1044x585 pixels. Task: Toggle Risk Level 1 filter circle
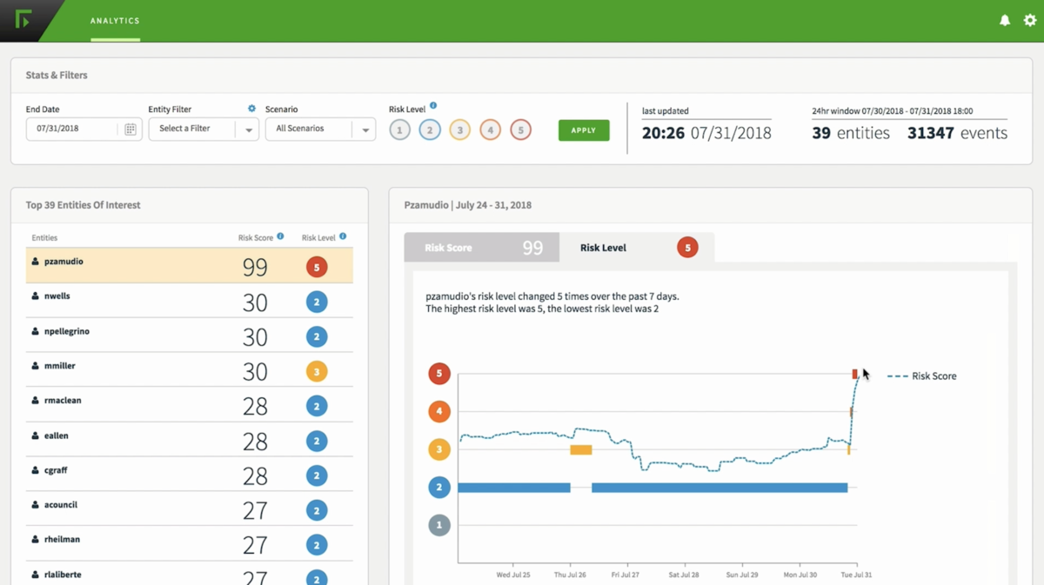click(x=399, y=130)
